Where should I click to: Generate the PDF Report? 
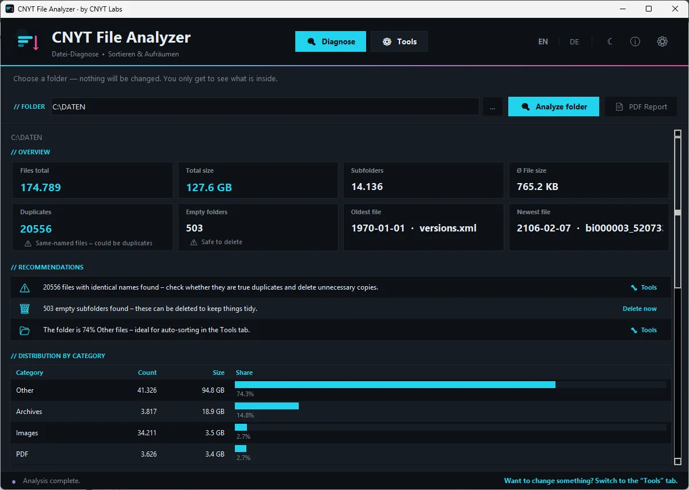[x=641, y=107]
